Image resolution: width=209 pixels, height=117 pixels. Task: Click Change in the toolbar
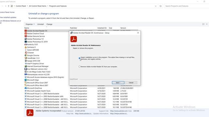coord(49,24)
